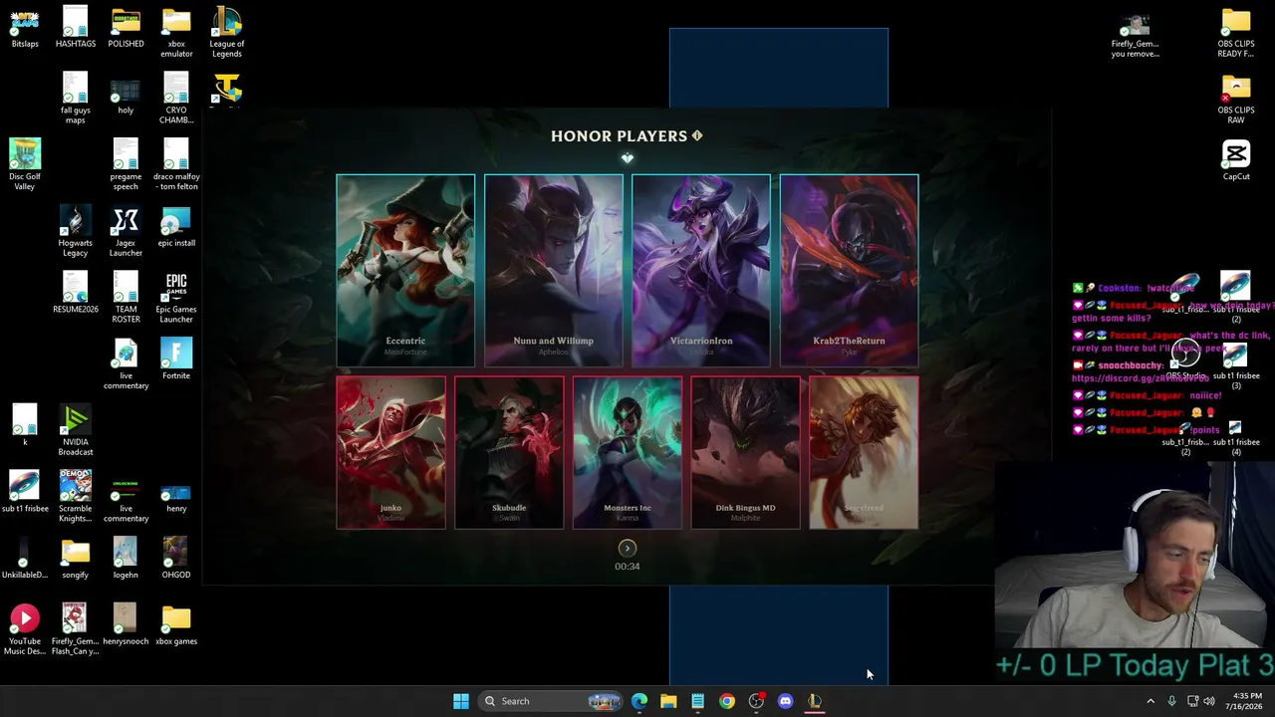Launch Hogwarts Legacy from desktop
Viewport: 1275px width, 717px height.
pyautogui.click(x=76, y=231)
